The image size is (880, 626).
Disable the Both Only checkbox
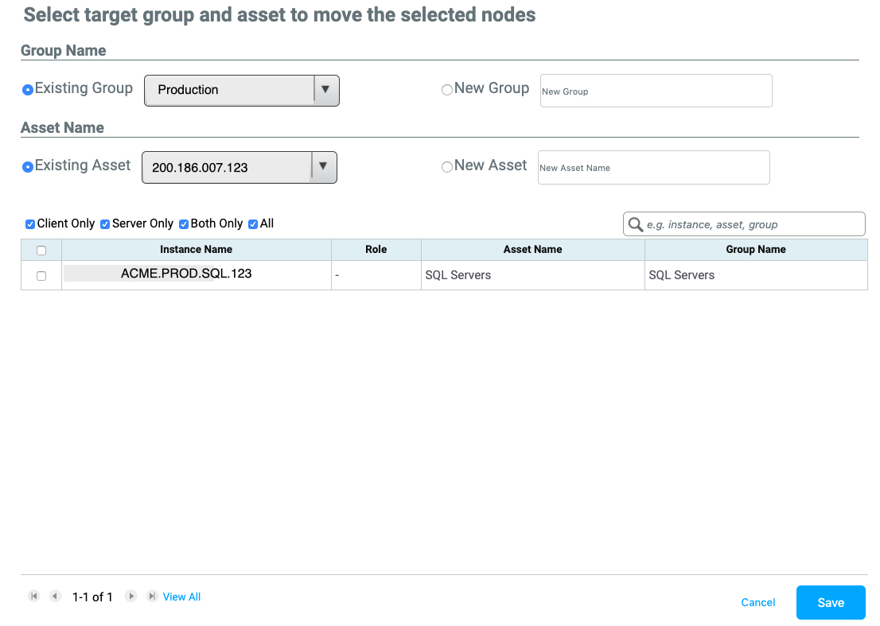pos(184,224)
